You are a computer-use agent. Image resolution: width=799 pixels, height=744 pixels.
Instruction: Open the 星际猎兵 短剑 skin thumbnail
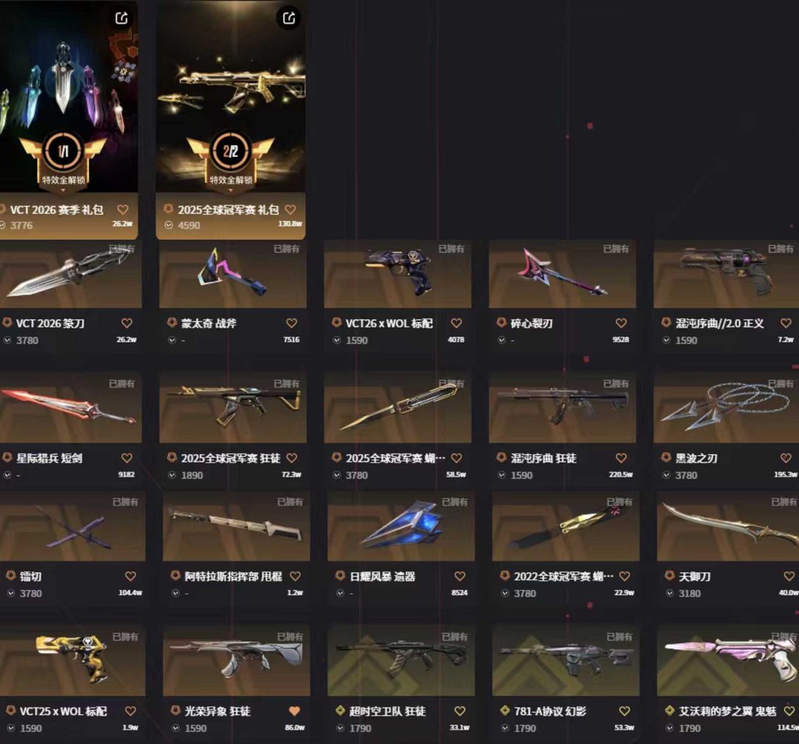tap(70, 407)
